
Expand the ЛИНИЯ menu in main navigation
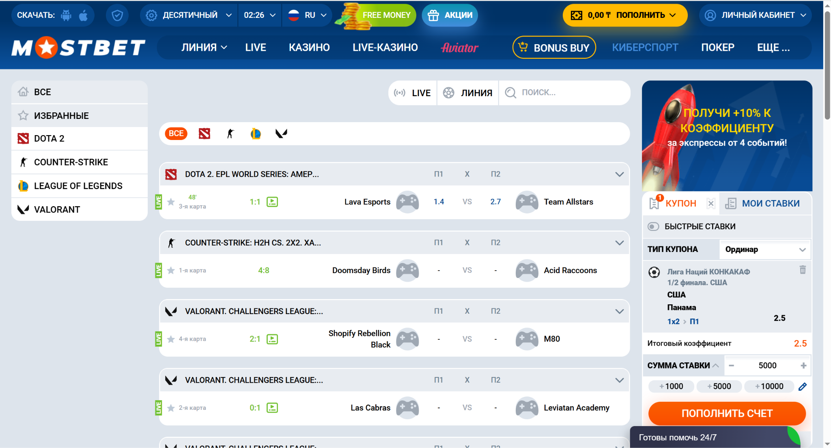coord(204,47)
